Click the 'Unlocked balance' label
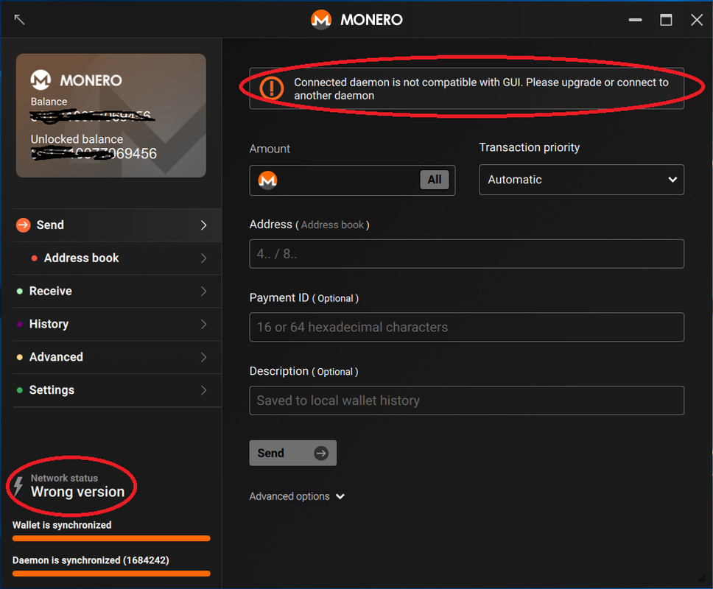Viewport: 713px width, 589px height. pyautogui.click(x=77, y=139)
